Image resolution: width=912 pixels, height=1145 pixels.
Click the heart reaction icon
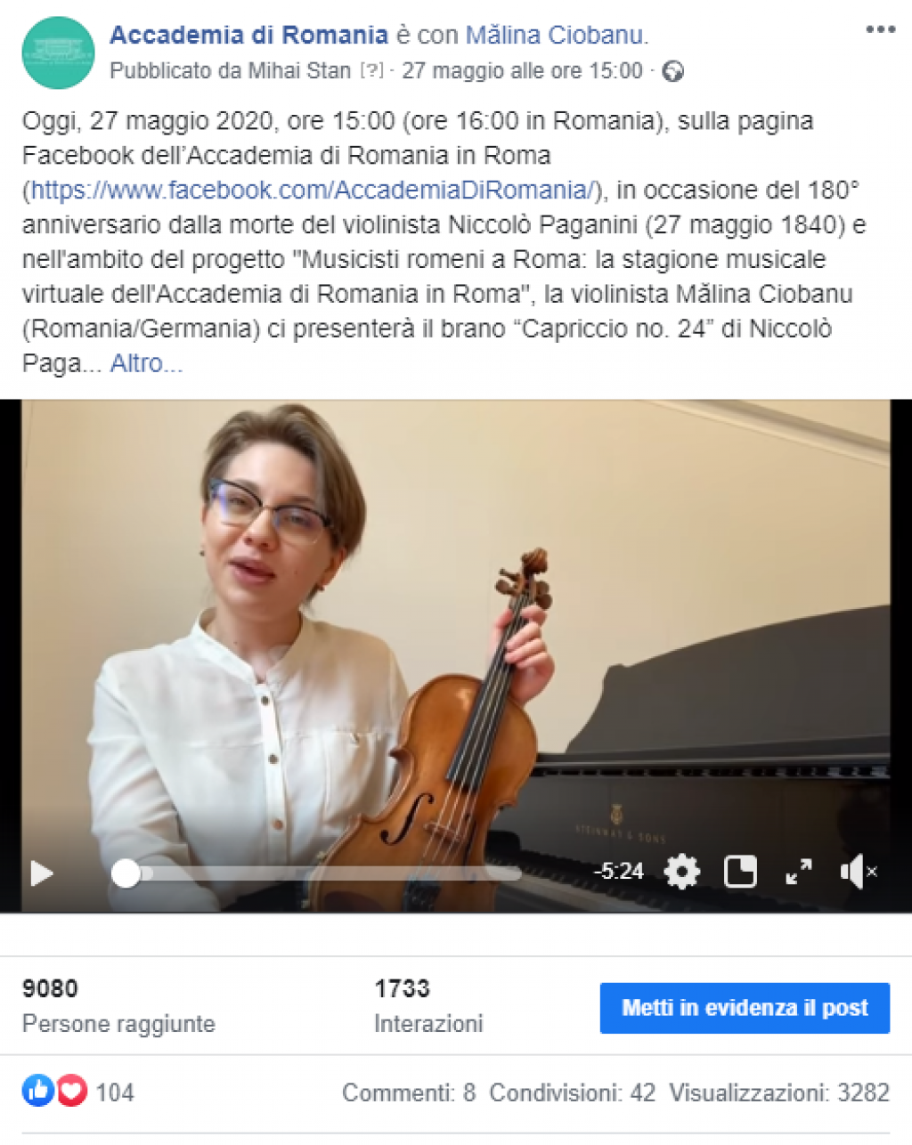[x=72, y=1091]
